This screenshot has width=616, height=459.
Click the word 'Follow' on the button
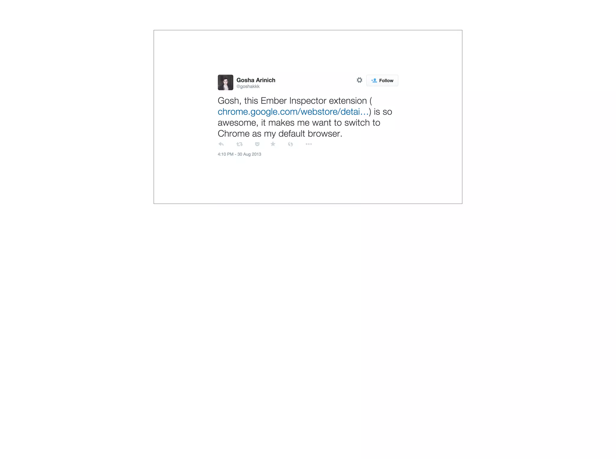(386, 81)
